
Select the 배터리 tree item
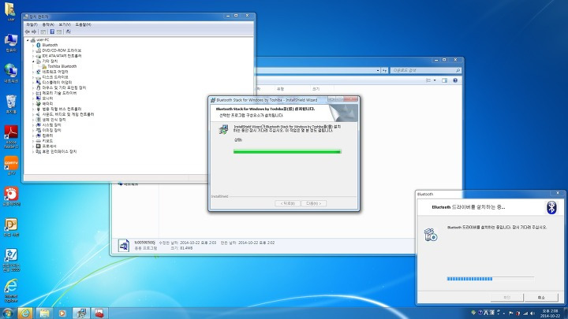[x=47, y=104]
